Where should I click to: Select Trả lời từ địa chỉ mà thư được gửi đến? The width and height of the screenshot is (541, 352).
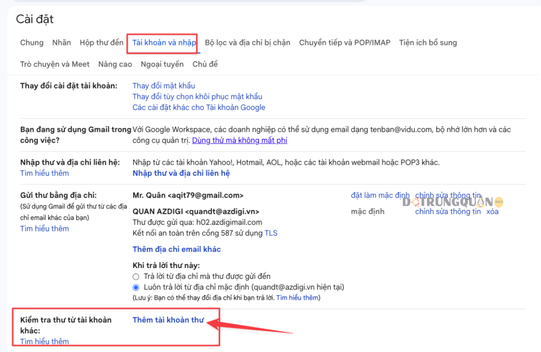pyautogui.click(x=136, y=277)
